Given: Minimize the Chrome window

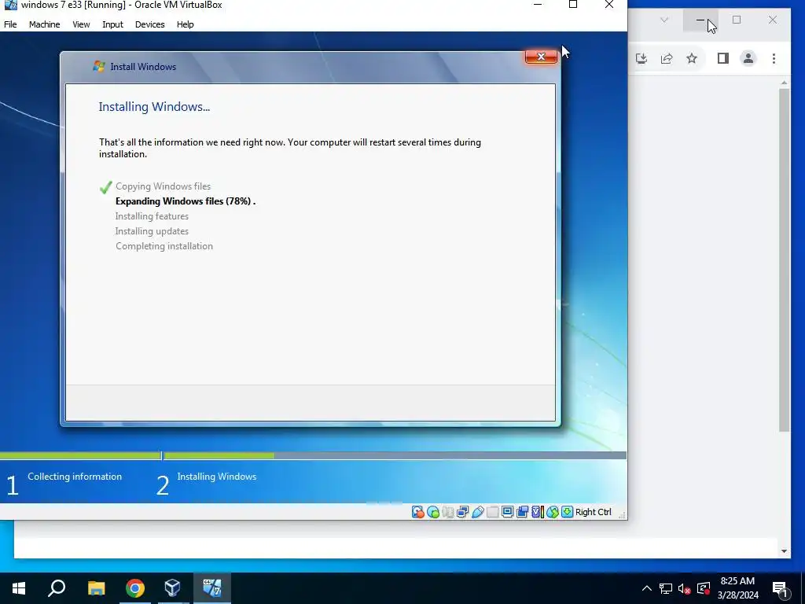Looking at the screenshot, I should [x=700, y=20].
